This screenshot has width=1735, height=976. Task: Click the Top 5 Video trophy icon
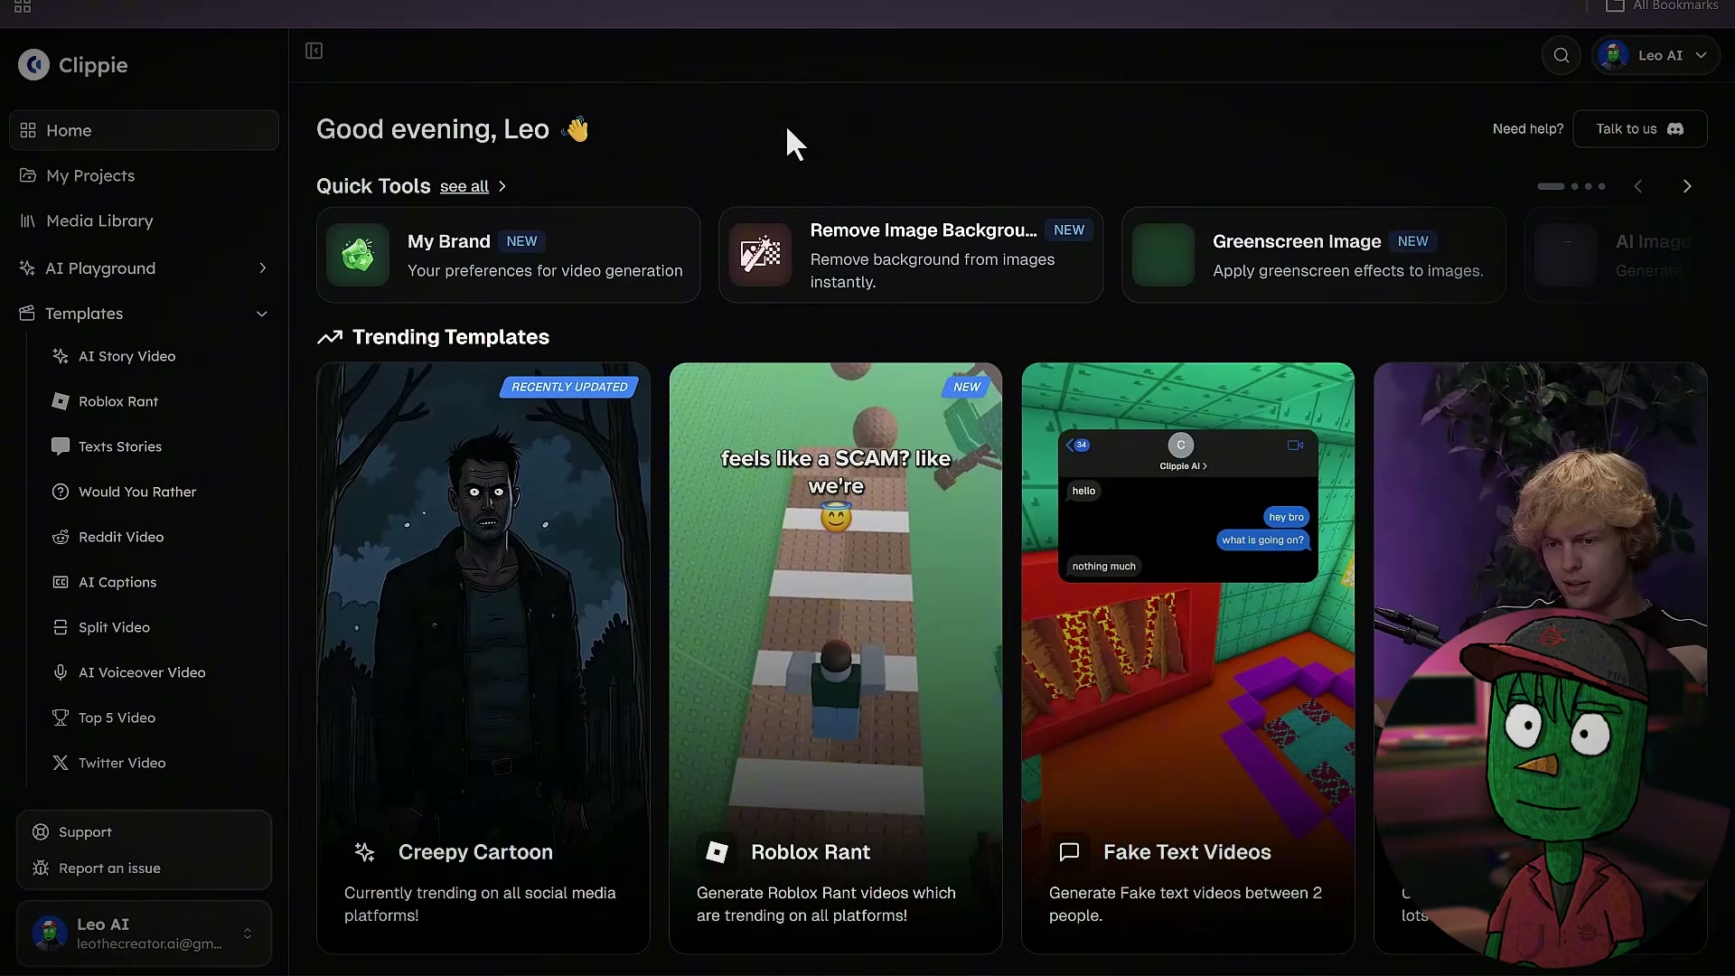pyautogui.click(x=61, y=718)
